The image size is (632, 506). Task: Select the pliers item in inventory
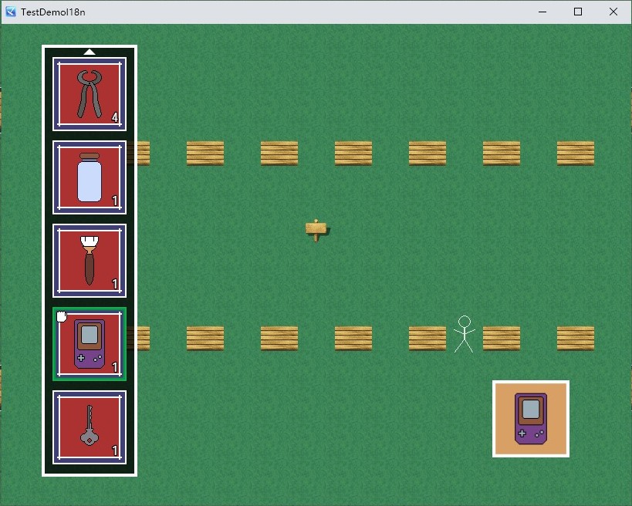pyautogui.click(x=90, y=94)
